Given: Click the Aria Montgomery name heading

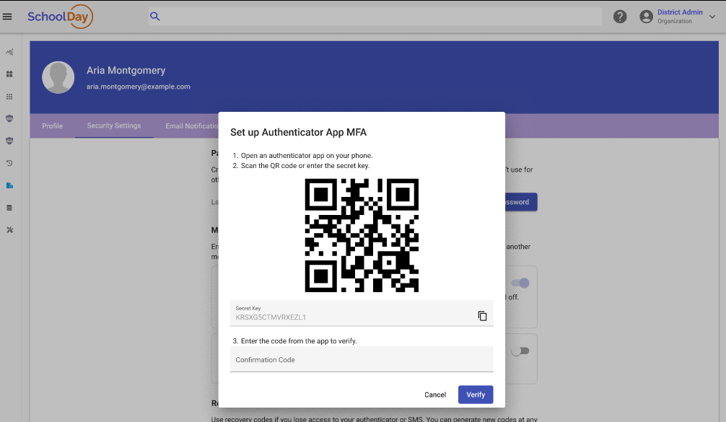Looking at the screenshot, I should pos(126,71).
